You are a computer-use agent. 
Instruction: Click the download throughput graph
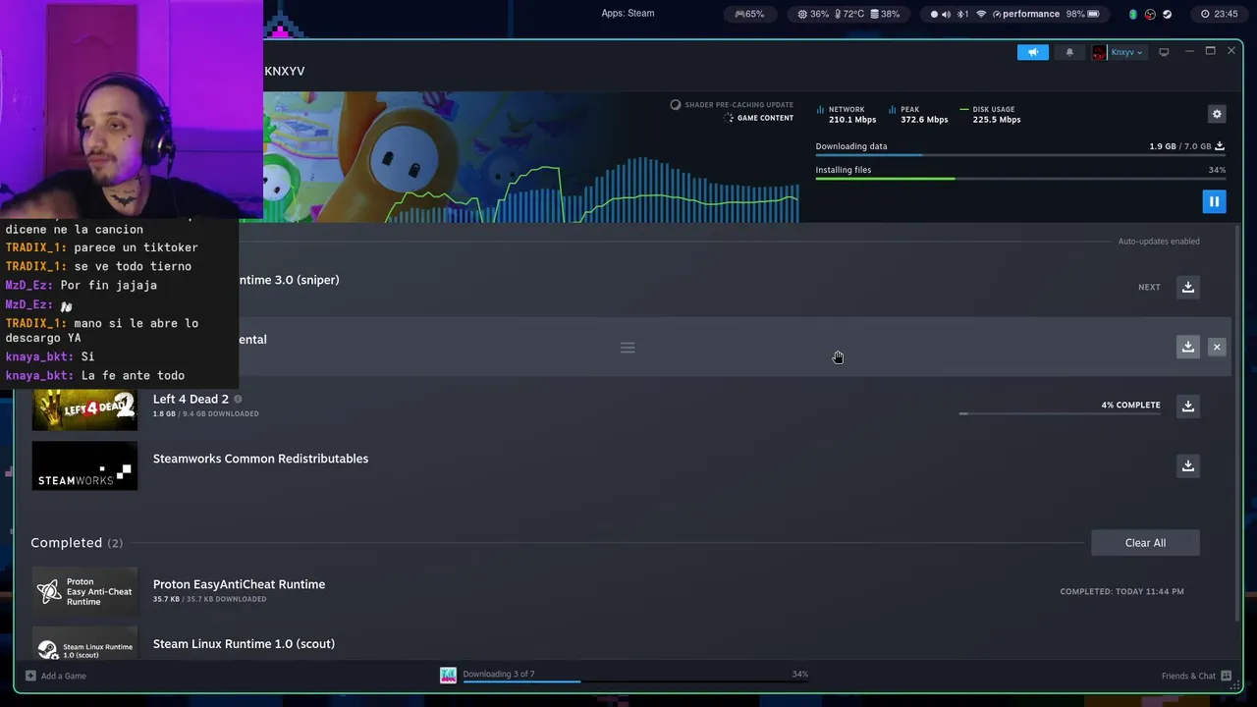click(594, 190)
